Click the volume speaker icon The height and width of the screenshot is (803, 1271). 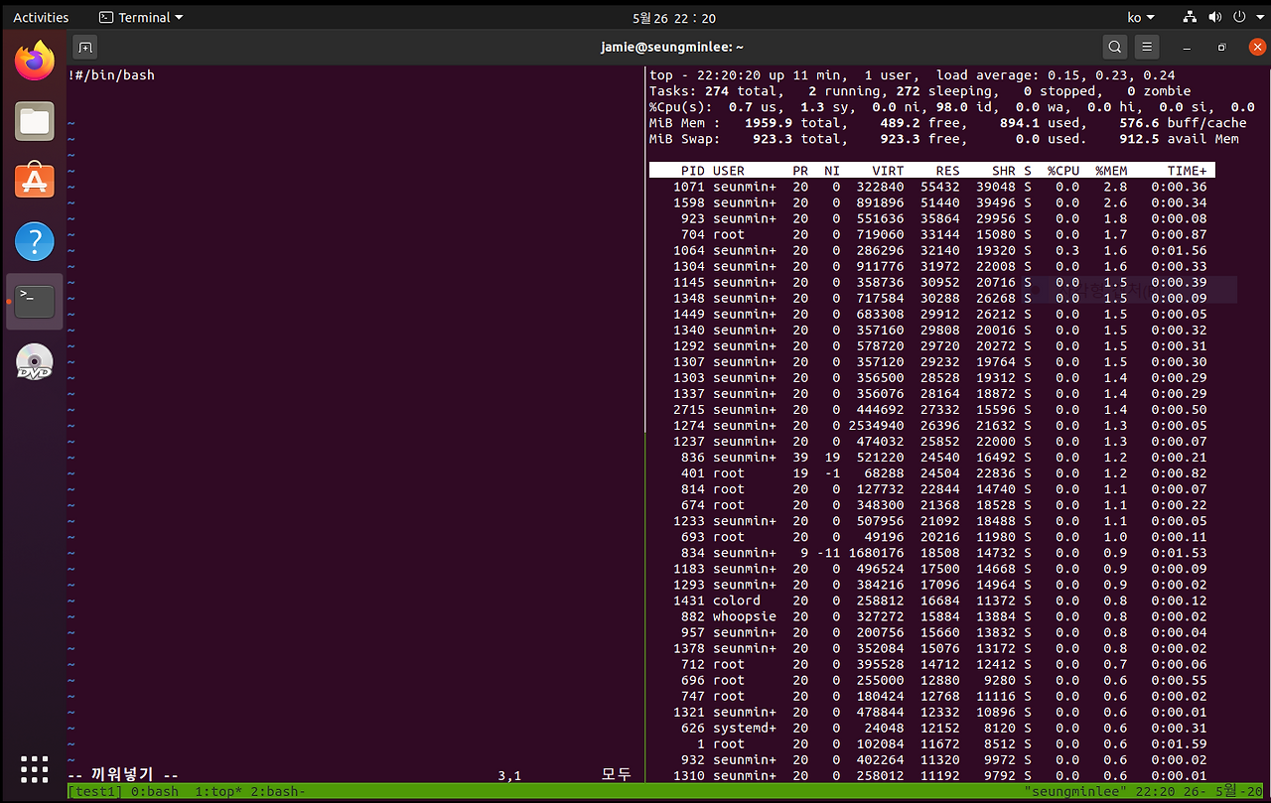(x=1214, y=17)
